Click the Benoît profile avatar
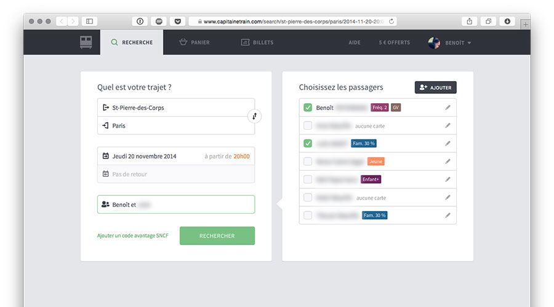Viewport: 554px width, 307px height. (x=434, y=42)
